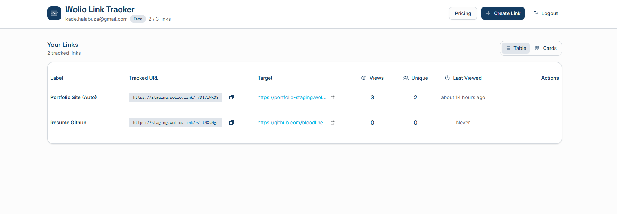Click the clock icon beside Last Viewed
The height and width of the screenshot is (214, 617).
[447, 78]
